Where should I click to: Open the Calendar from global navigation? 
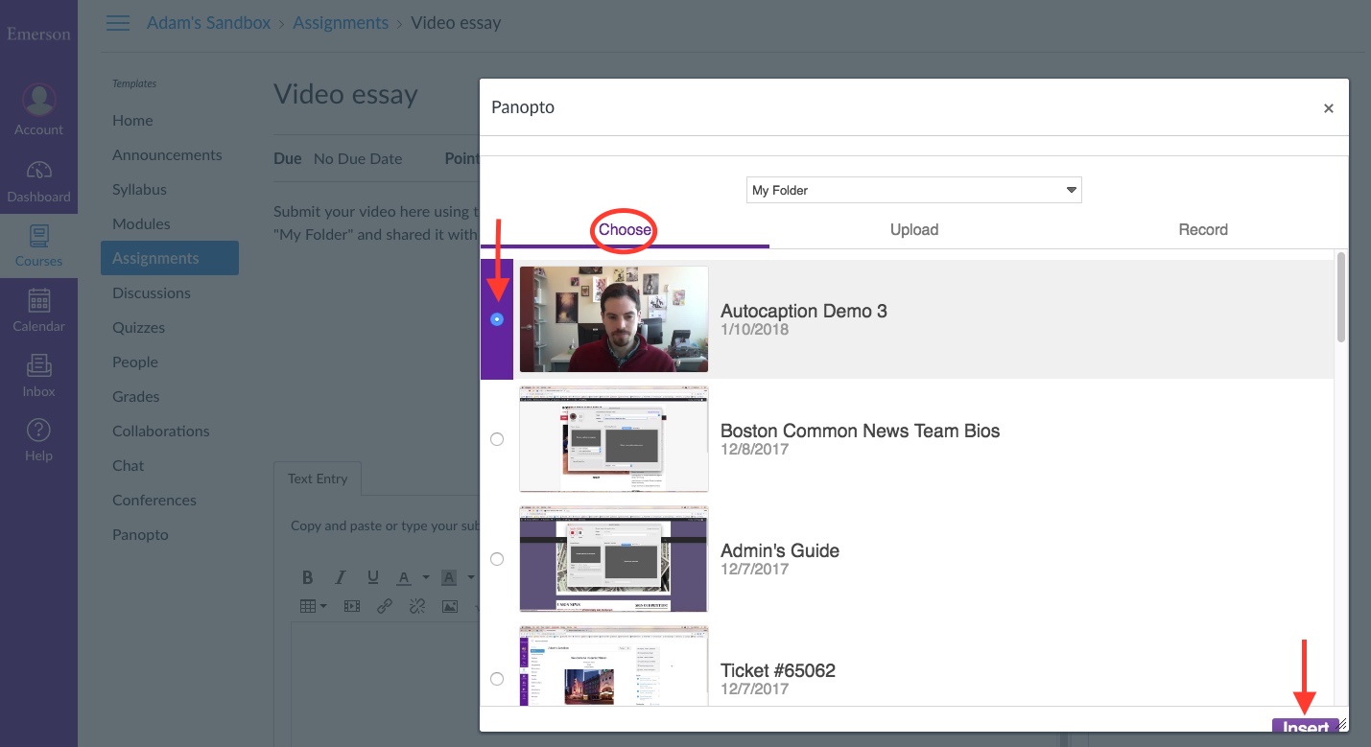[x=38, y=310]
